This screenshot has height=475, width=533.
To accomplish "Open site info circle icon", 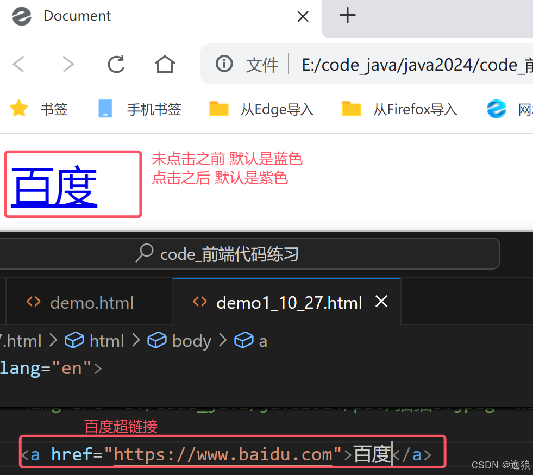I will (224, 64).
